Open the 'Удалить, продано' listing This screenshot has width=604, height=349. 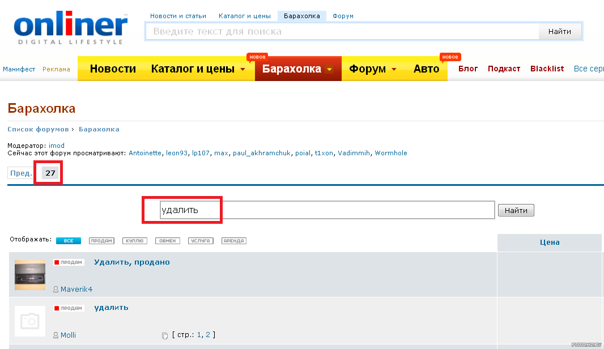pyautogui.click(x=131, y=262)
